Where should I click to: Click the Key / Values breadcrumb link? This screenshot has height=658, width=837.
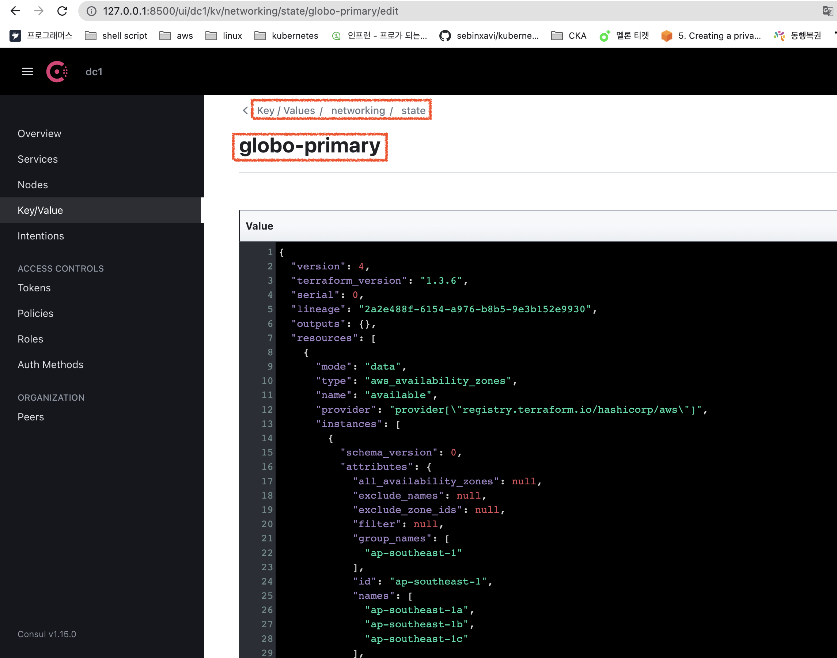click(286, 110)
